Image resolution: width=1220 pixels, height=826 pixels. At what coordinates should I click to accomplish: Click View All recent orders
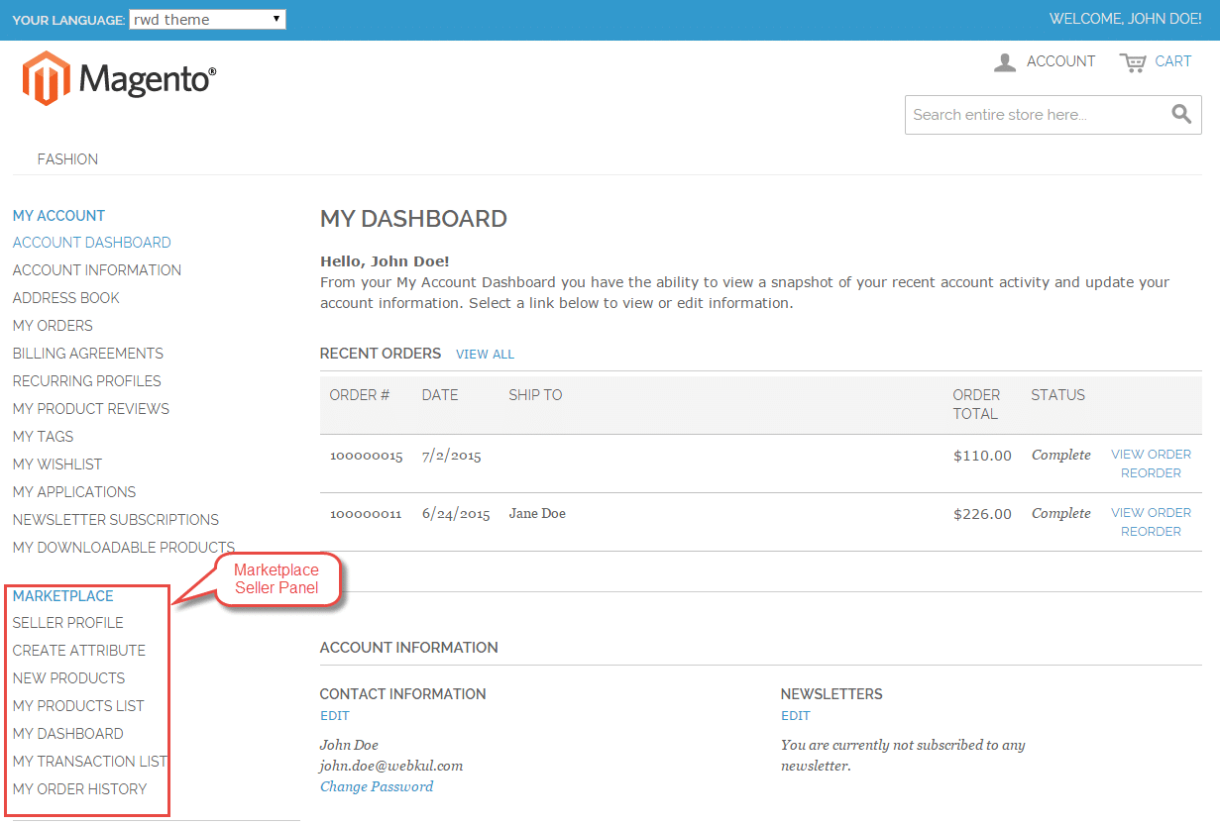[485, 355]
